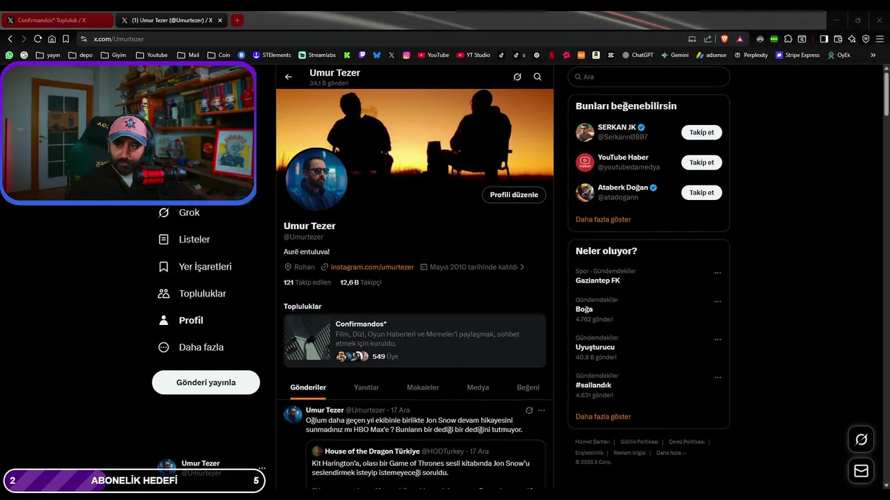Click Daha fazla göster under trends
890x500 pixels.
click(603, 417)
